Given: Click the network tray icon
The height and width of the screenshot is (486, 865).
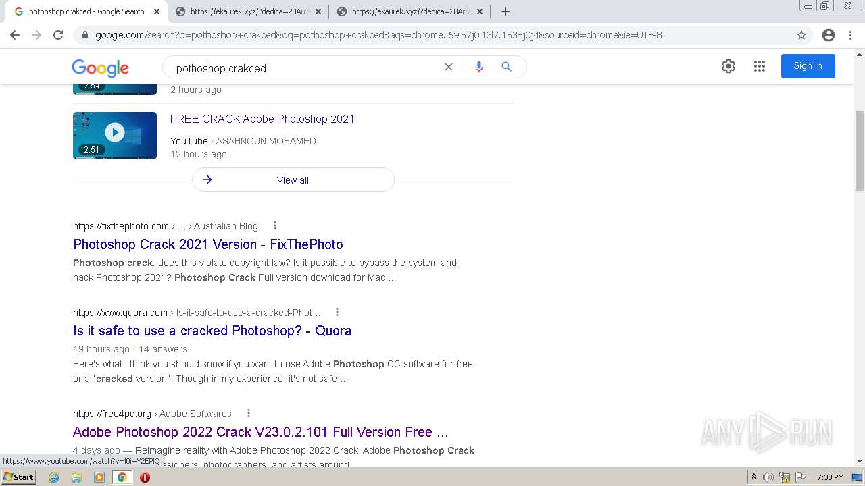Looking at the screenshot, I should coord(785,477).
